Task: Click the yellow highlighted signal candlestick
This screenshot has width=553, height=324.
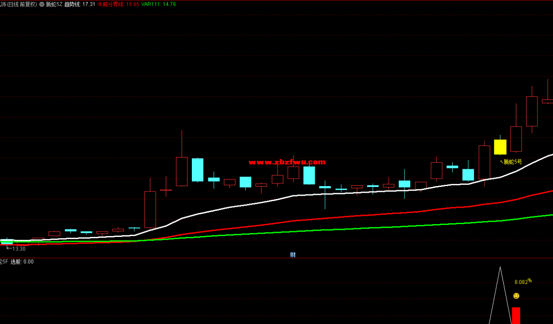Action: point(500,147)
